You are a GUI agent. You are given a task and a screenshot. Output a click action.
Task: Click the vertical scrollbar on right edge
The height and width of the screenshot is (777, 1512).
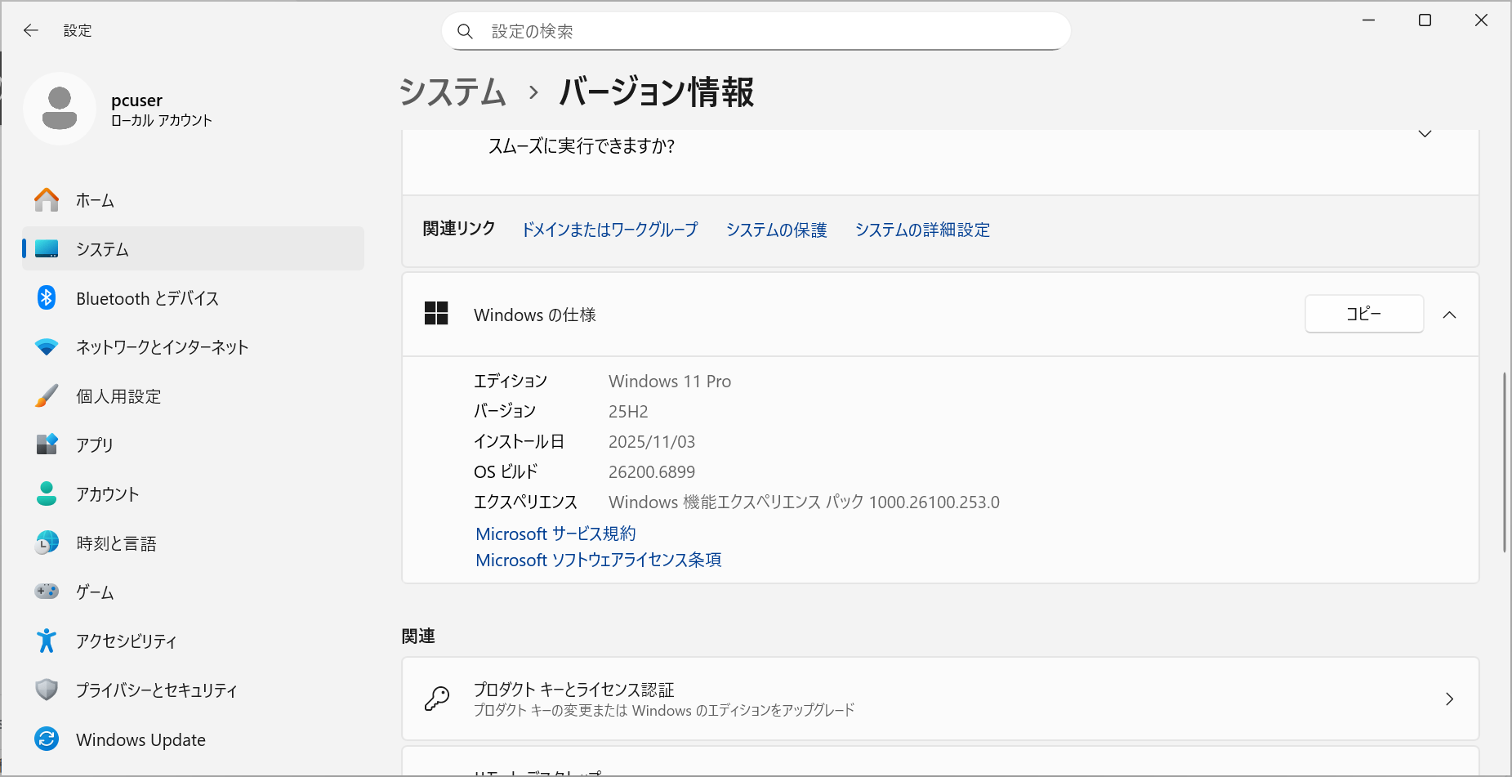1504,462
